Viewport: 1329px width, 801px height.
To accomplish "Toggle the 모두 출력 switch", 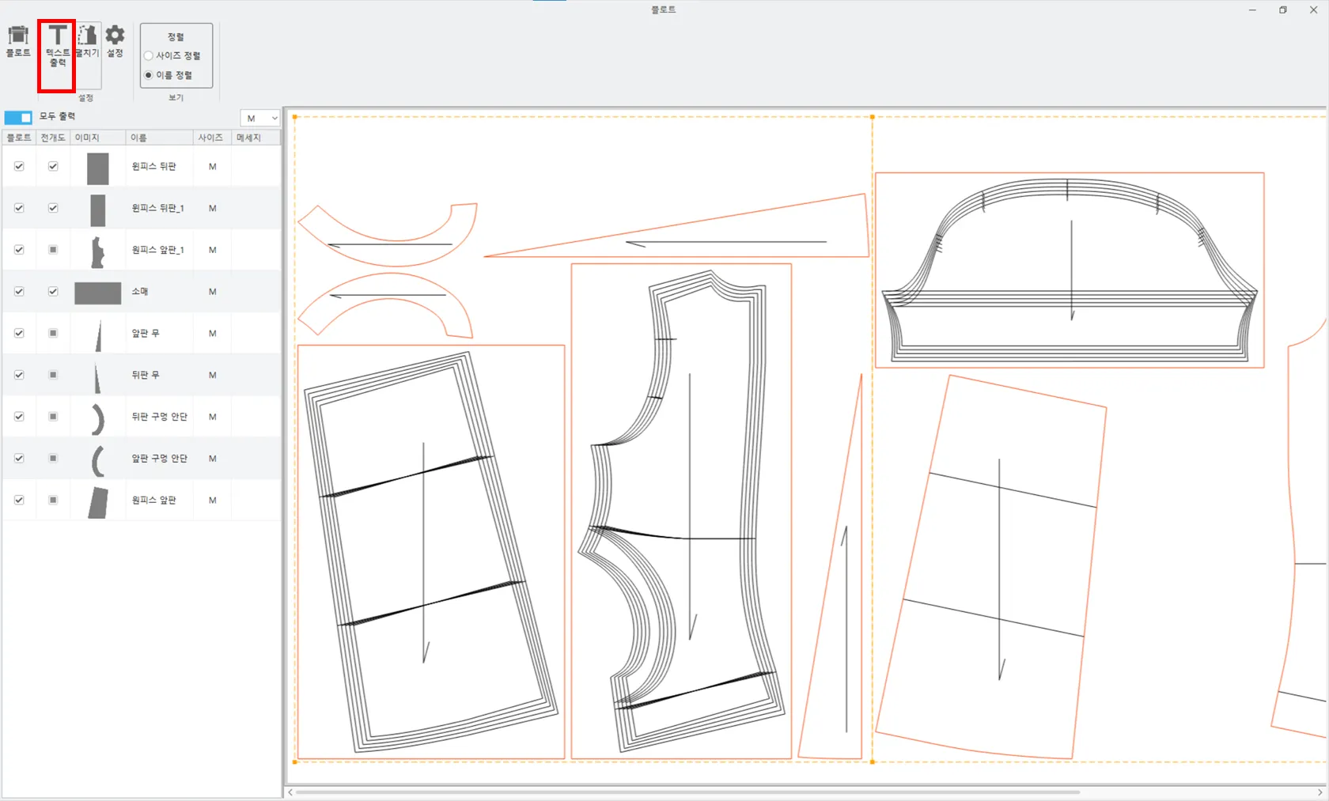I will pos(18,117).
